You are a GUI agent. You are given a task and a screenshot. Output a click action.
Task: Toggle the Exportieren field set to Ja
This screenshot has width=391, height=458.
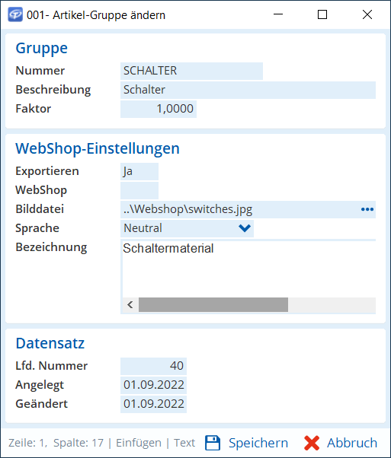pyautogui.click(x=139, y=171)
